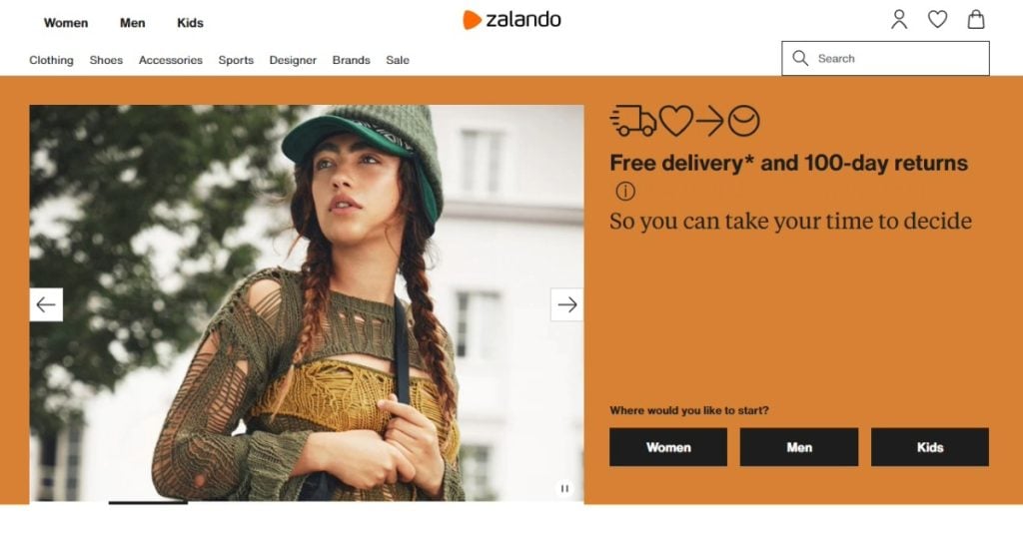The height and width of the screenshot is (535, 1023).
Task: Open the Designer category menu
Action: (293, 60)
